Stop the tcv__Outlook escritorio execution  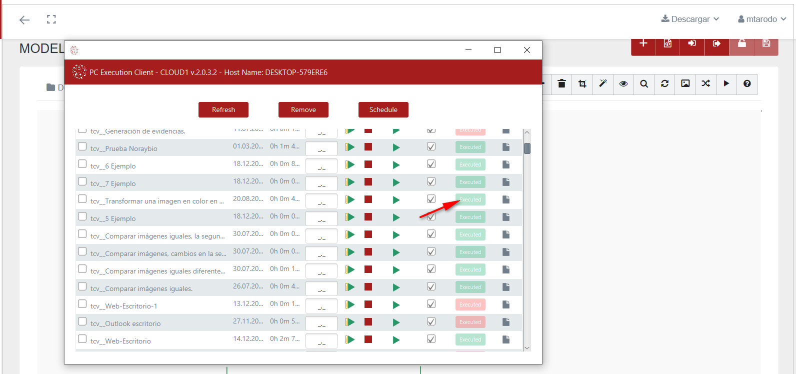click(x=368, y=322)
